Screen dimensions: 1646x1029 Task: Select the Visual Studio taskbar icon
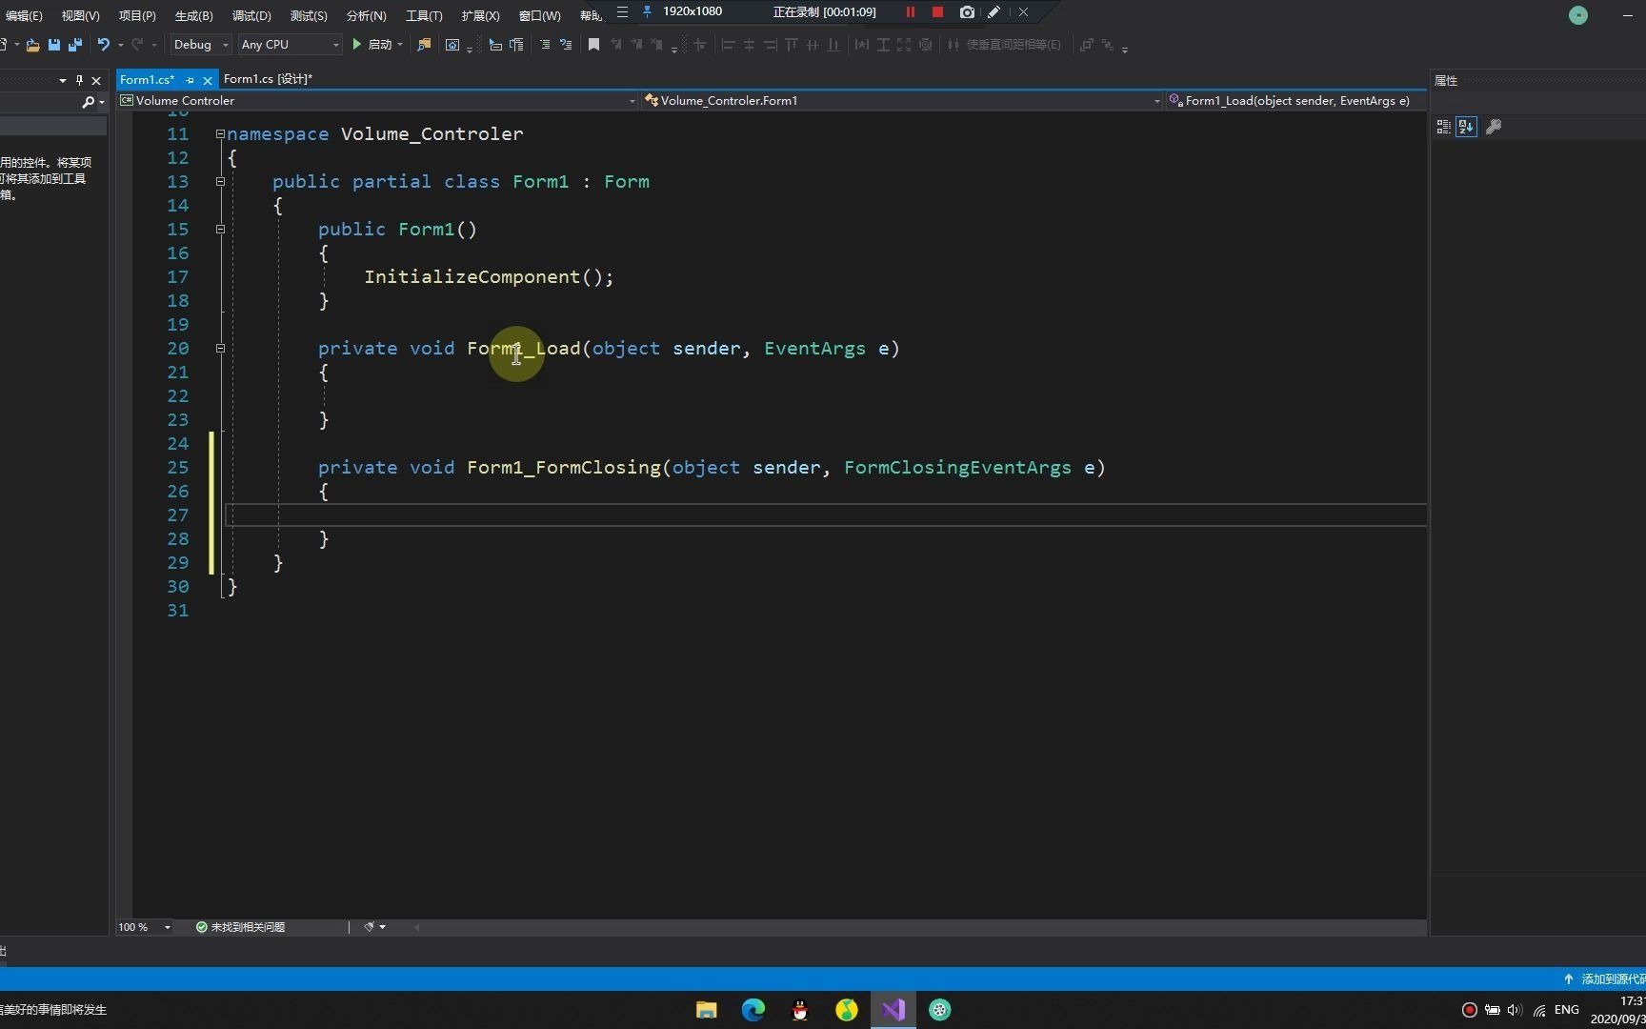tap(893, 1010)
